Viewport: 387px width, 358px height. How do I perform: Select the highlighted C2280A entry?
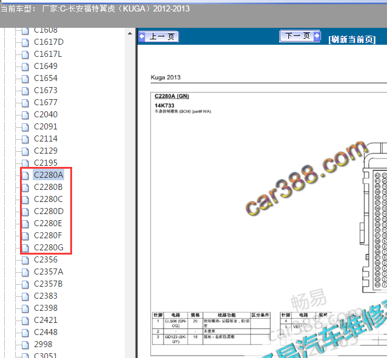pyautogui.click(x=48, y=175)
